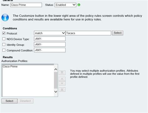Enable the Identity Group checkbox
Viewport: 148px width, 113px height.
pos(4,45)
